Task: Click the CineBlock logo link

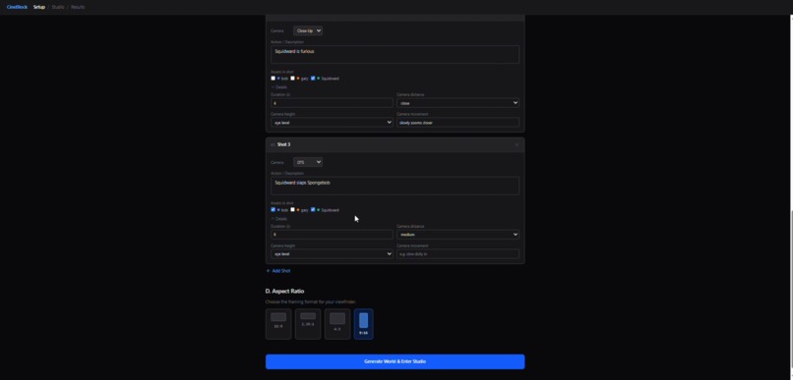Action: click(17, 7)
